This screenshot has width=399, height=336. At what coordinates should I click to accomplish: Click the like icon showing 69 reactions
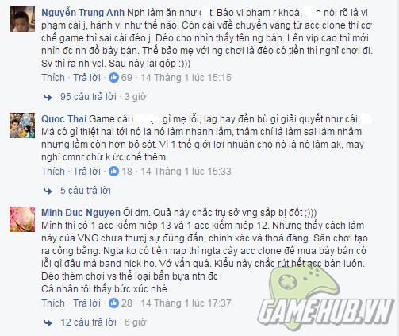pos(113,78)
